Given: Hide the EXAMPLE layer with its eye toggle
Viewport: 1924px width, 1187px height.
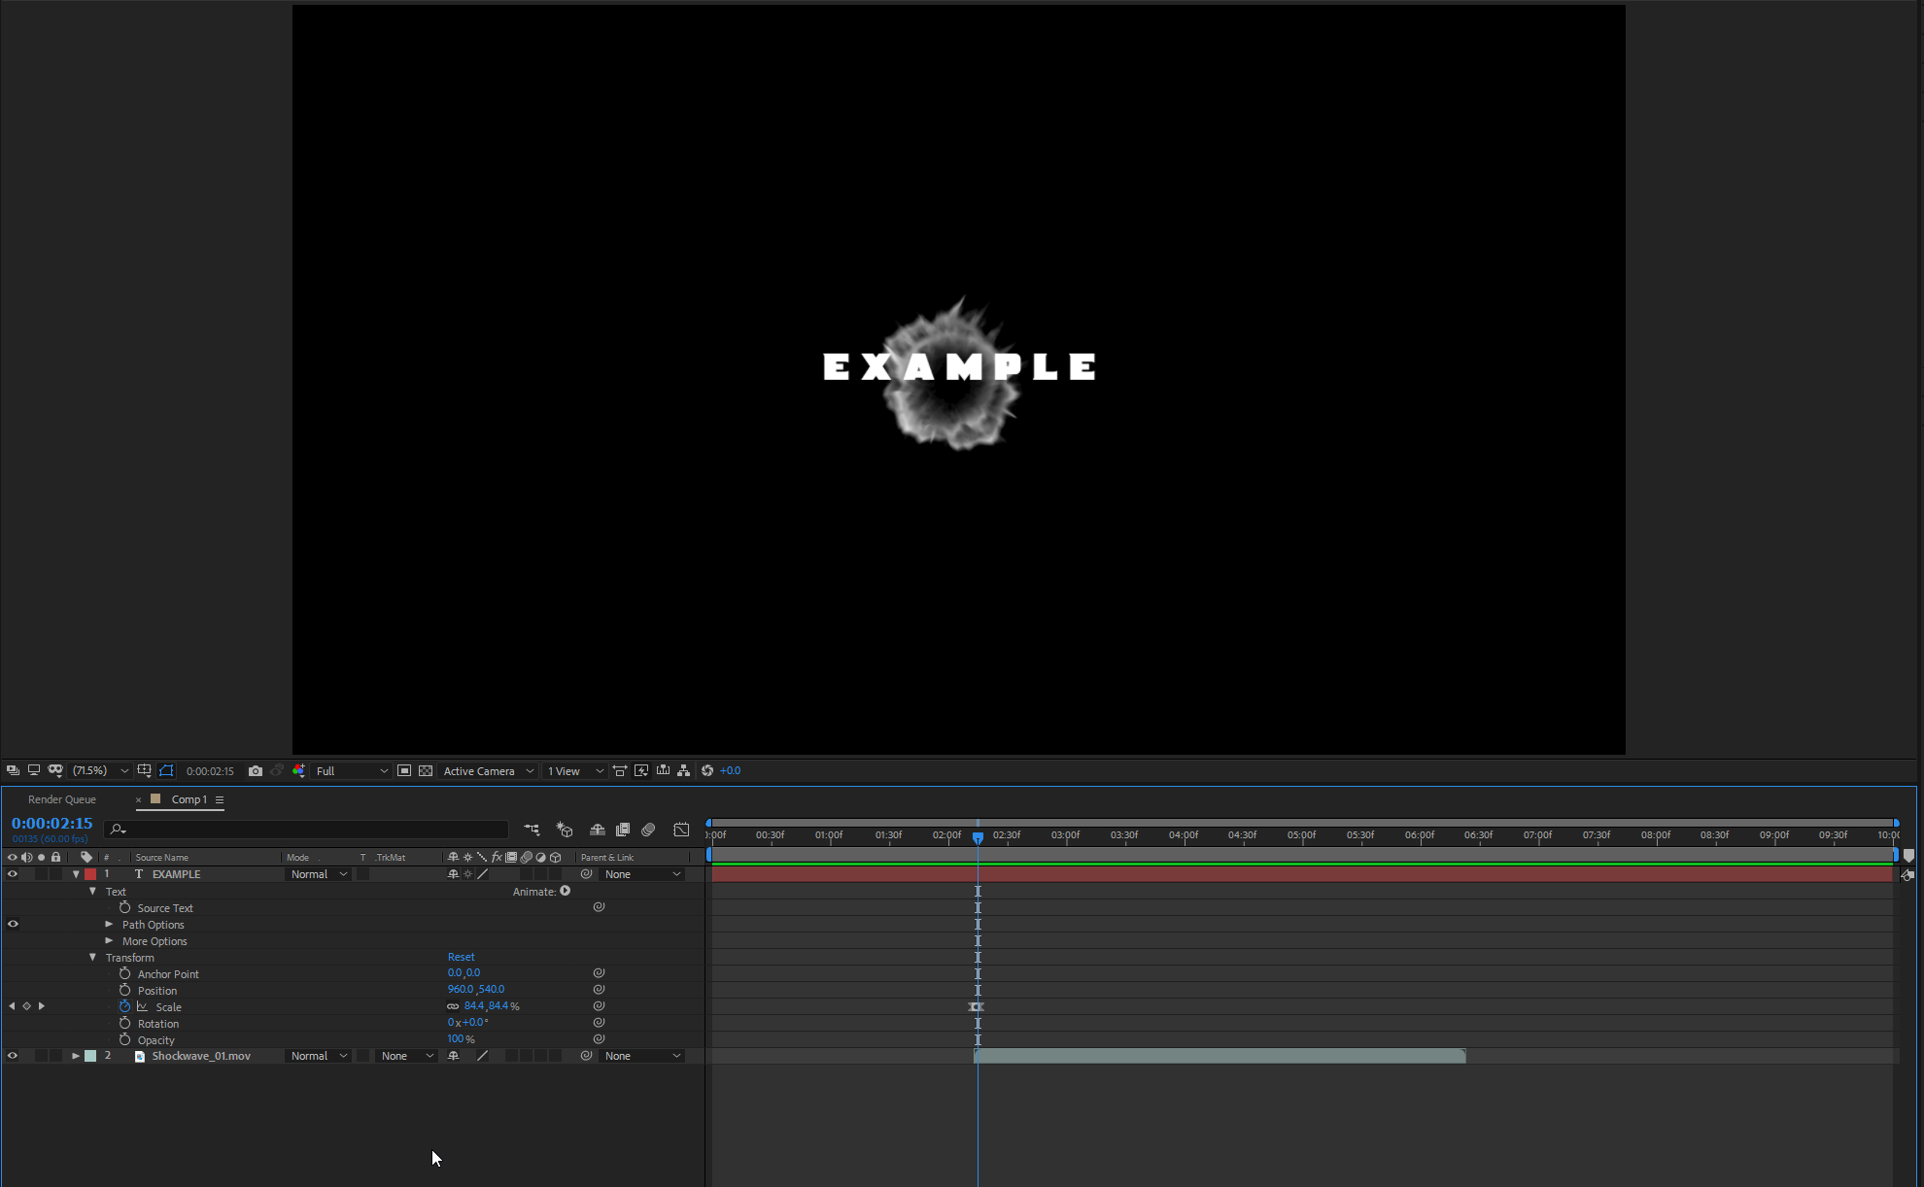Looking at the screenshot, I should (x=13, y=874).
